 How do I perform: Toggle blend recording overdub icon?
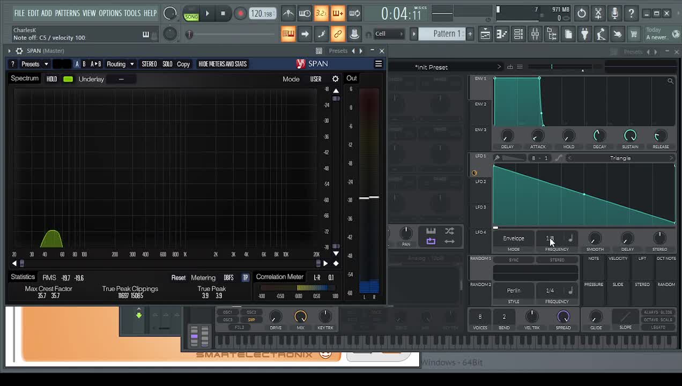click(x=337, y=13)
